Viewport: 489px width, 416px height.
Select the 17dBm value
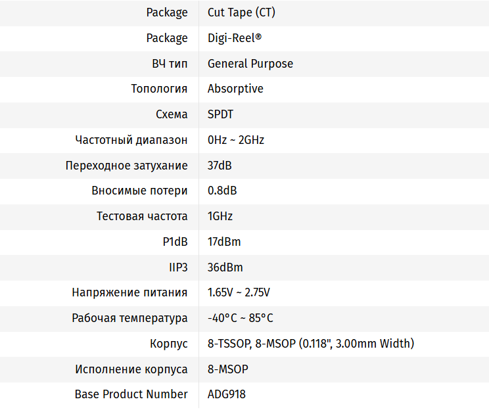pos(224,242)
